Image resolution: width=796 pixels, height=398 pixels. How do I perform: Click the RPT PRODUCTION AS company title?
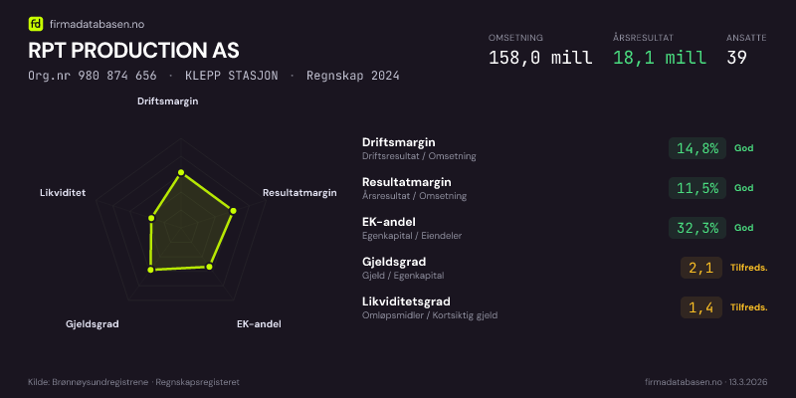(x=133, y=50)
